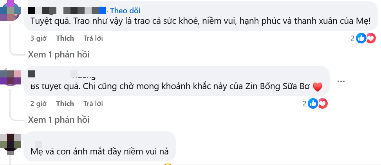Expand Xem 1 phản hồi under second comment
The width and height of the screenshot is (381, 165).
[59, 120]
